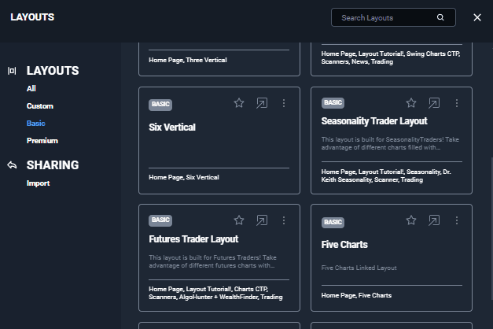Launch Seasonality Trader Layout via open icon
The image size is (493, 329).
pyautogui.click(x=434, y=102)
